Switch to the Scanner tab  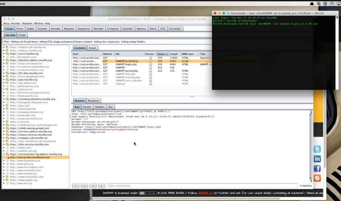coord(42,29)
